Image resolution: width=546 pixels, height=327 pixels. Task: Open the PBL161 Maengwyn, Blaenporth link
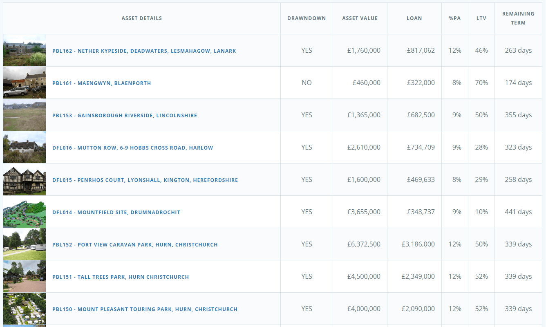(x=101, y=83)
